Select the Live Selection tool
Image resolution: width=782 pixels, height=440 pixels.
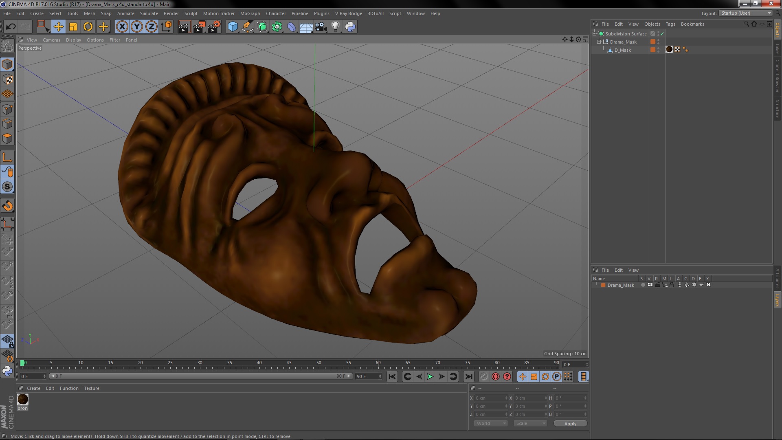coord(43,27)
